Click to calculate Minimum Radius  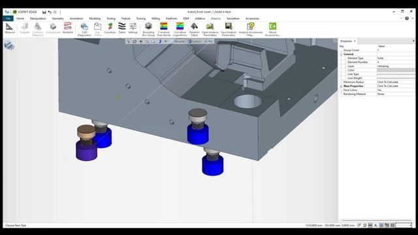click(388, 82)
